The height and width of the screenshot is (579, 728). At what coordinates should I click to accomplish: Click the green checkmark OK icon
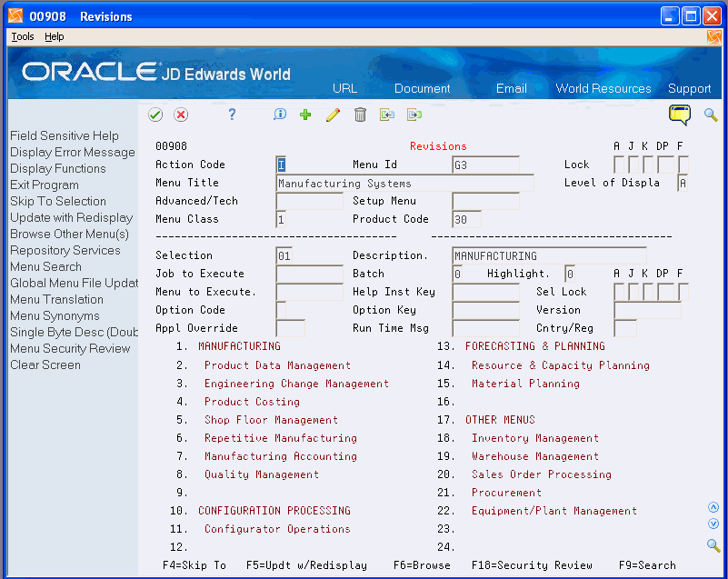pyautogui.click(x=155, y=115)
